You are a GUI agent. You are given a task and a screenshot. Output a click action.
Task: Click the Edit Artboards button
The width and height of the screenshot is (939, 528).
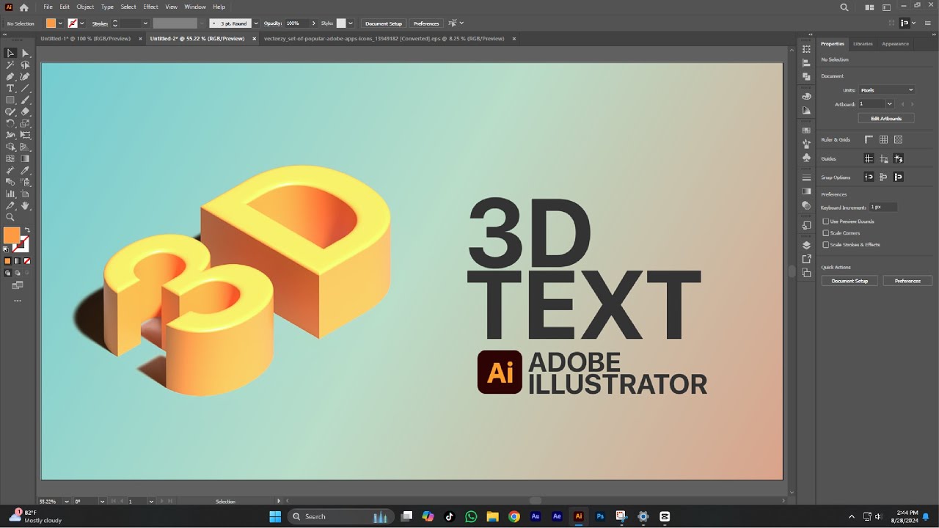point(886,118)
